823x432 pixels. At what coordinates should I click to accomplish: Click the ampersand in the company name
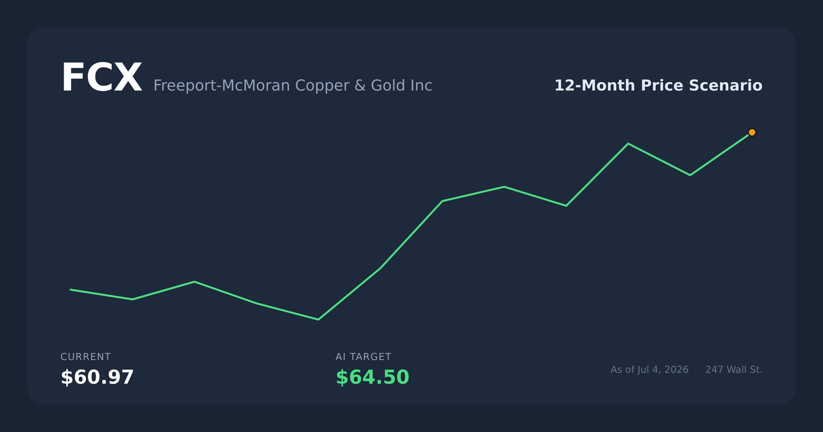click(x=360, y=85)
